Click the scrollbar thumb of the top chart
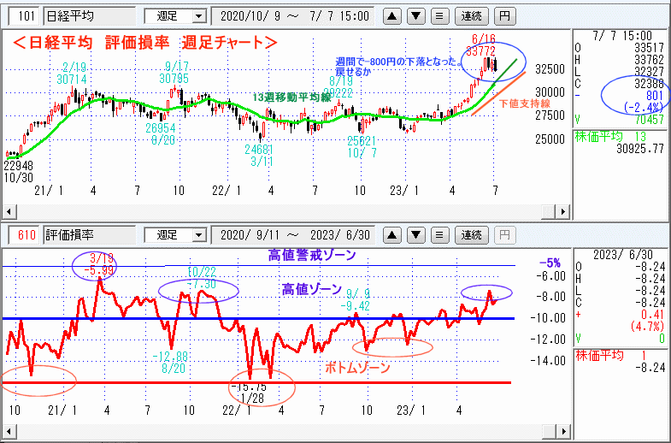This screenshot has height=443, width=671. [x=549, y=211]
